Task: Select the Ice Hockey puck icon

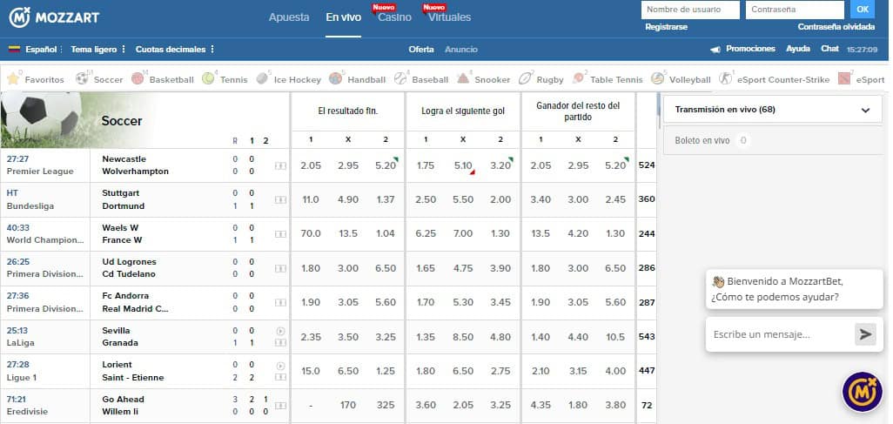Action: tap(262, 78)
